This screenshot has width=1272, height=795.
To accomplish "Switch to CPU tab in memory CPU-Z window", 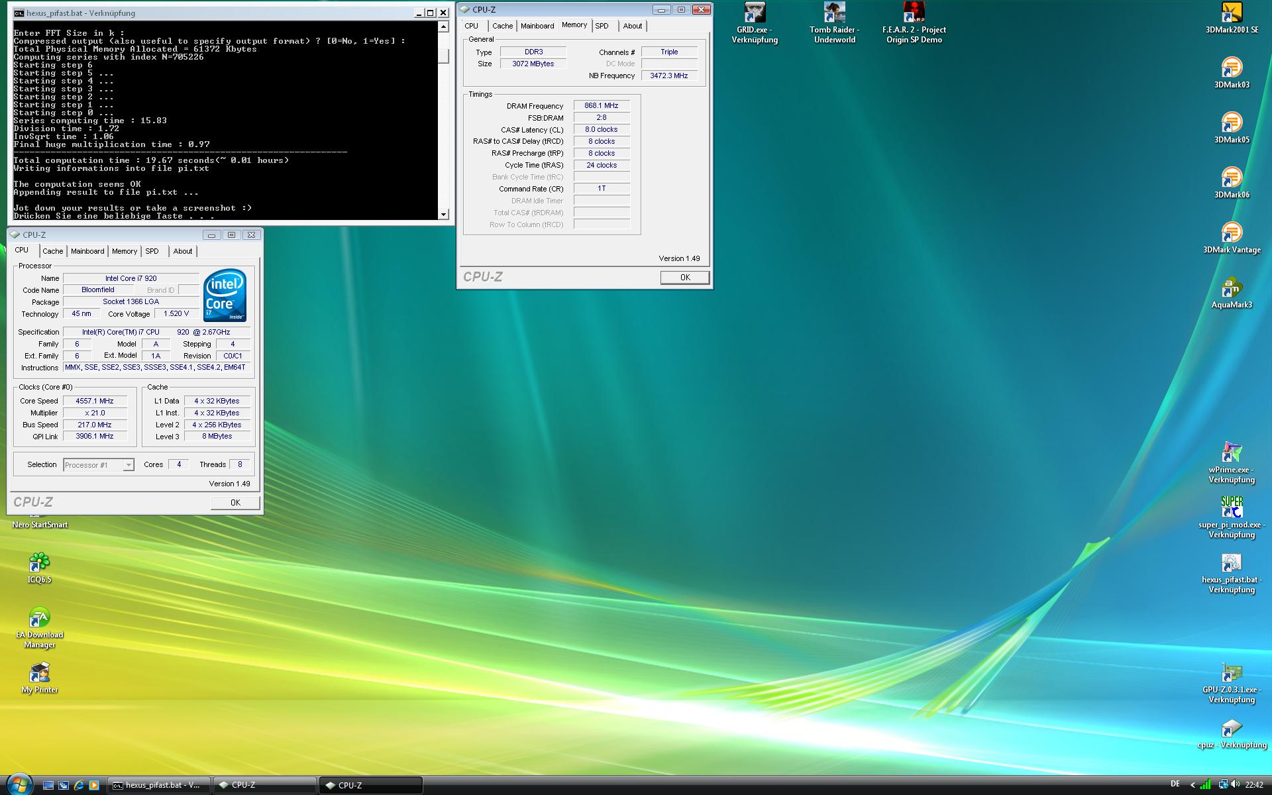I will (x=472, y=26).
